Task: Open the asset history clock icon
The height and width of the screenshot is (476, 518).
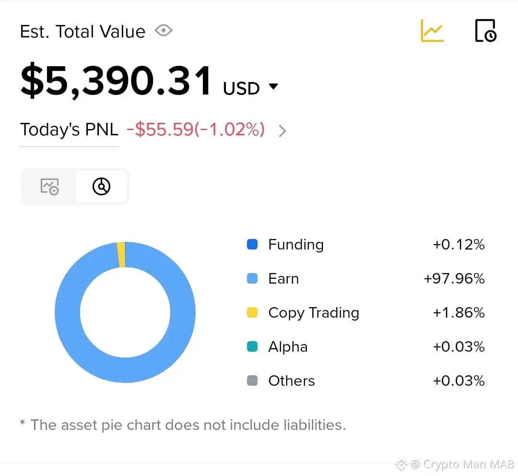Action: pyautogui.click(x=485, y=31)
